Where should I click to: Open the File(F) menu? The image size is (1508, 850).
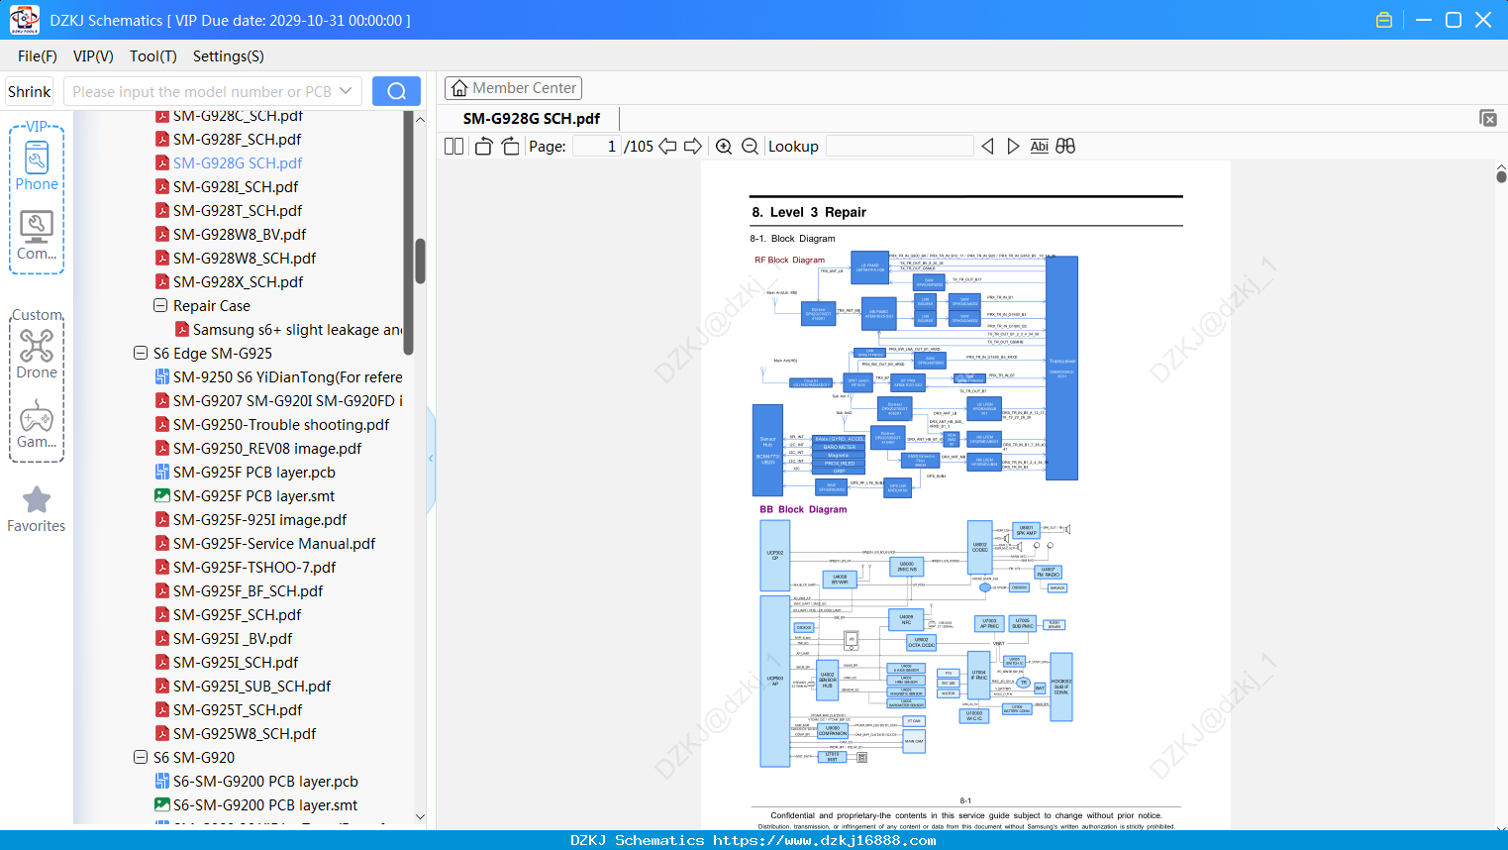tap(38, 56)
